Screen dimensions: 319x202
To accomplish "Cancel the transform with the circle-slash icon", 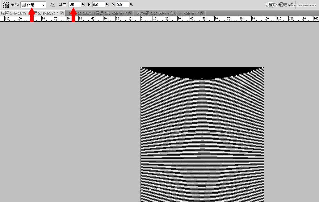I will [x=282, y=5].
